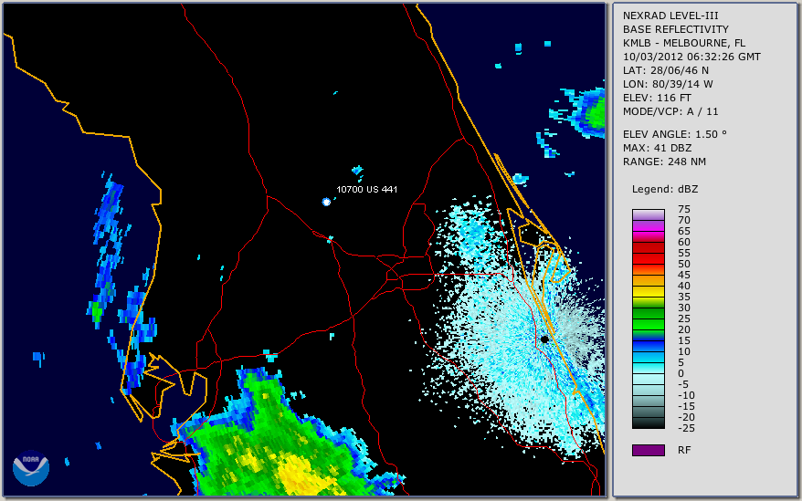Image resolution: width=802 pixels, height=501 pixels.
Task: Click the 'ELEV: 116 FT' text
Action: pyautogui.click(x=657, y=98)
